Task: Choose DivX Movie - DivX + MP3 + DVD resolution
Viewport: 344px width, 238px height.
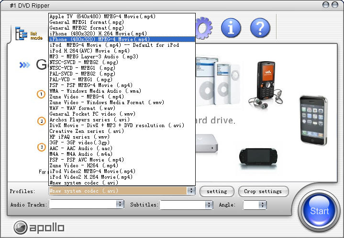Action: pos(122,125)
